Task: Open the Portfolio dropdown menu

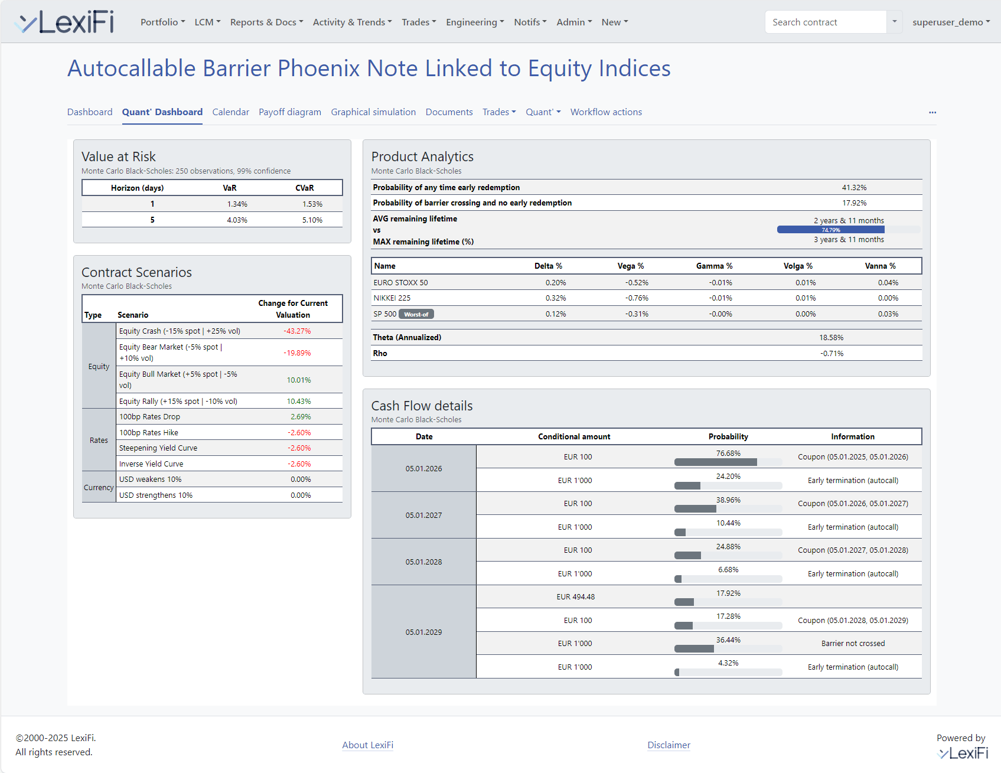Action: click(162, 22)
